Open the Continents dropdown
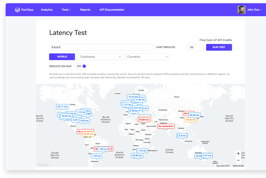The width and height of the screenshot is (266, 178). click(x=100, y=57)
